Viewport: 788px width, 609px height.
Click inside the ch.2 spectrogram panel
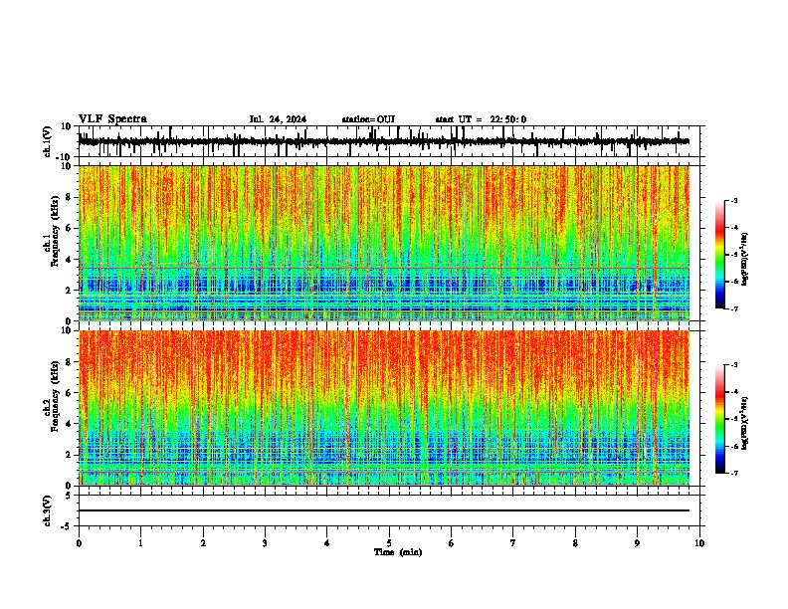click(384, 408)
